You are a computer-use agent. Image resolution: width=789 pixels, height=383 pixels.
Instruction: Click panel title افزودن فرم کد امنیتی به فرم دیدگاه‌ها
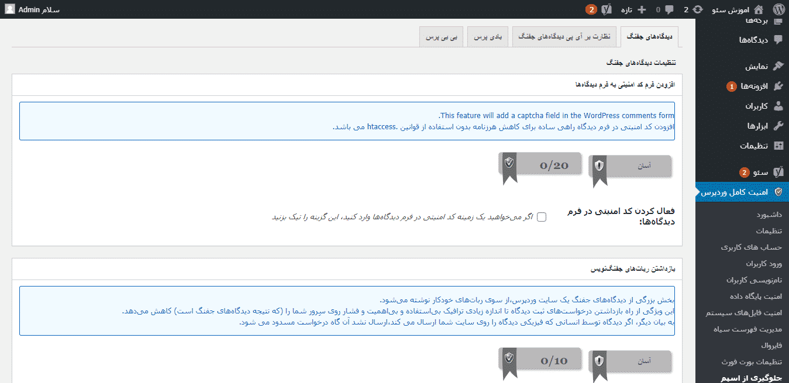click(625, 85)
